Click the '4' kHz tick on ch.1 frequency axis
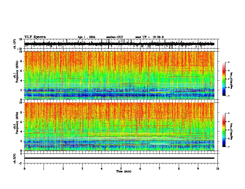This screenshot has height=189, width=245. [21, 81]
